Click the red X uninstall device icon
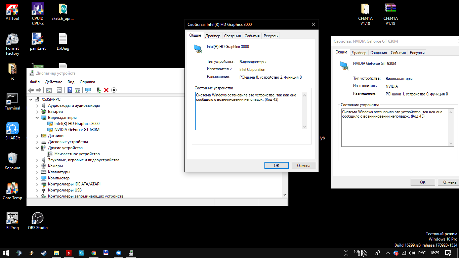 (x=106, y=90)
